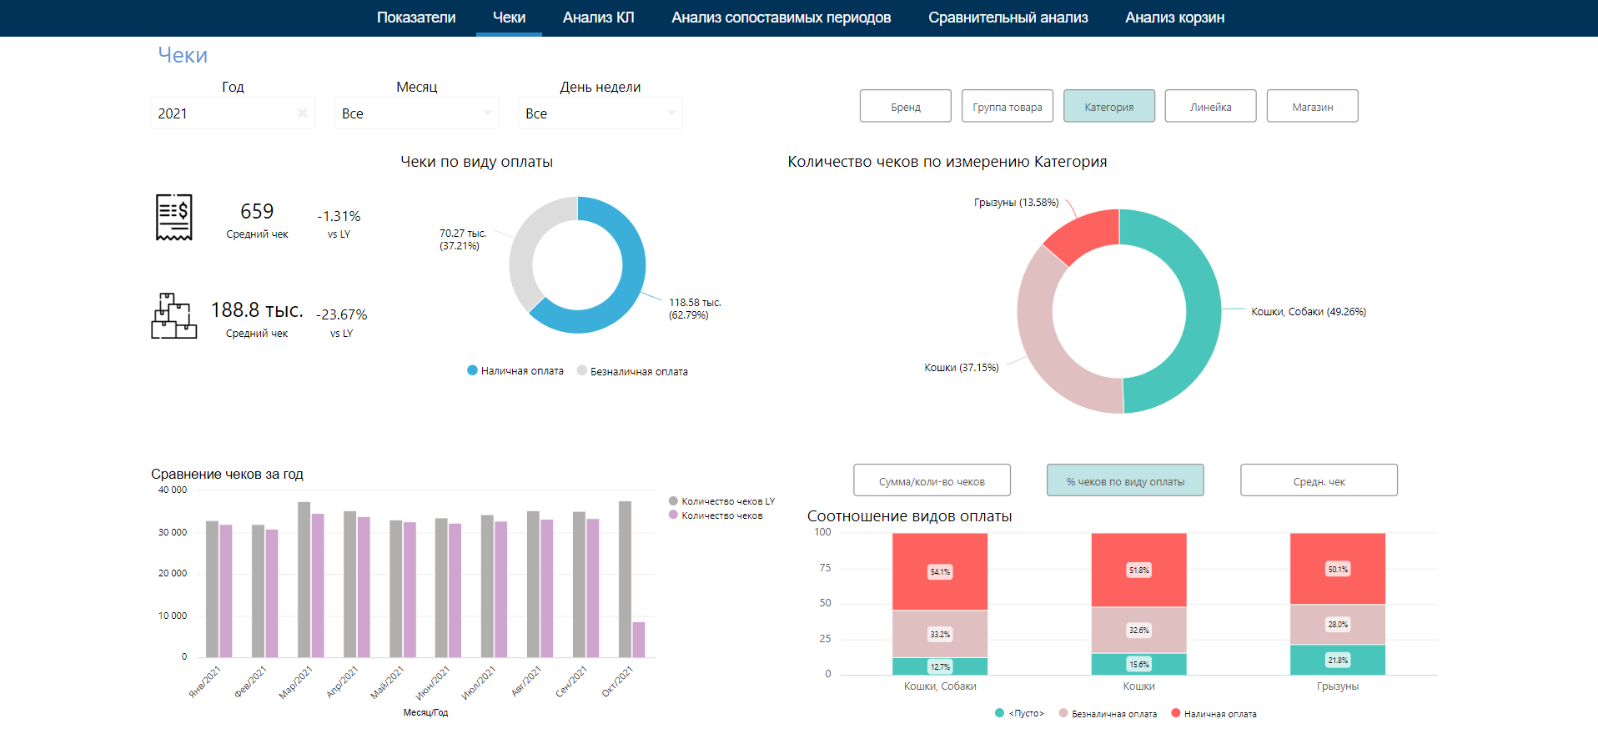Click the Чеки page heading
The width and height of the screenshot is (1598, 744).
coord(183,55)
